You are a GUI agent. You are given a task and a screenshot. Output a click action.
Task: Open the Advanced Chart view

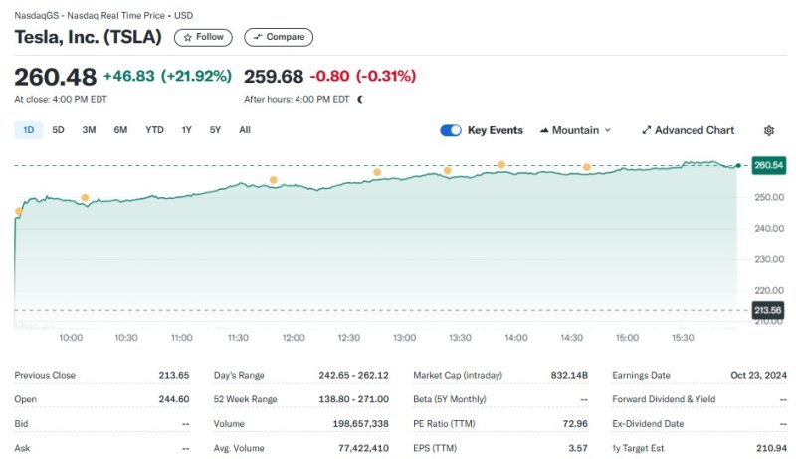tap(688, 130)
